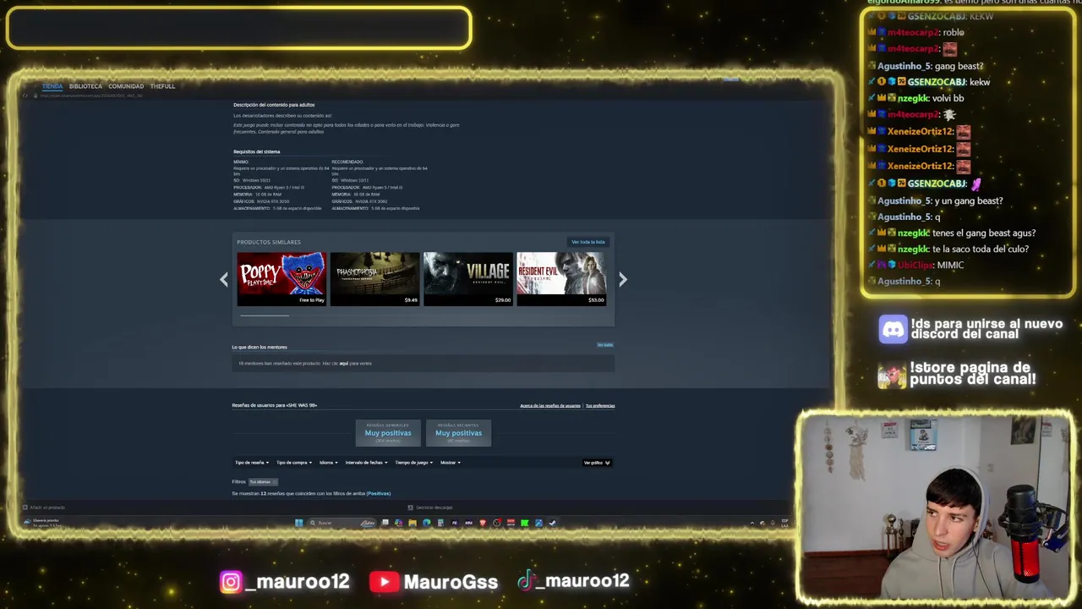Viewport: 1082px width, 609px height.
Task: Open 'Gestionar descargas' in Steam bottom bar
Action: [x=430, y=507]
